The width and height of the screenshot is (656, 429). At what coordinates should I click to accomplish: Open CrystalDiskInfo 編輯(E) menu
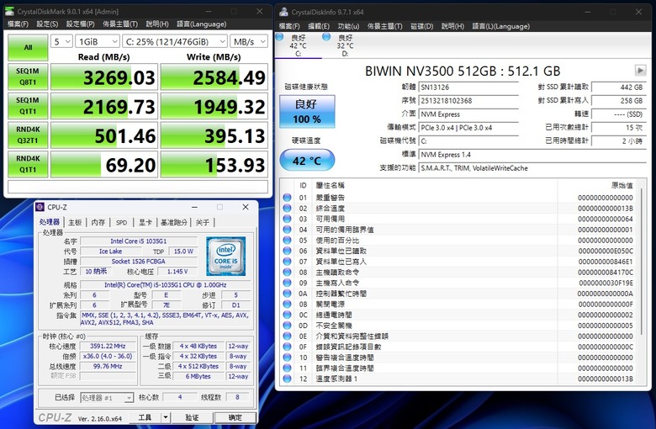[319, 26]
